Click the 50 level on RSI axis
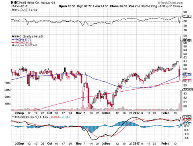This screenshot has height=146, width=193. (x=185, y=21)
